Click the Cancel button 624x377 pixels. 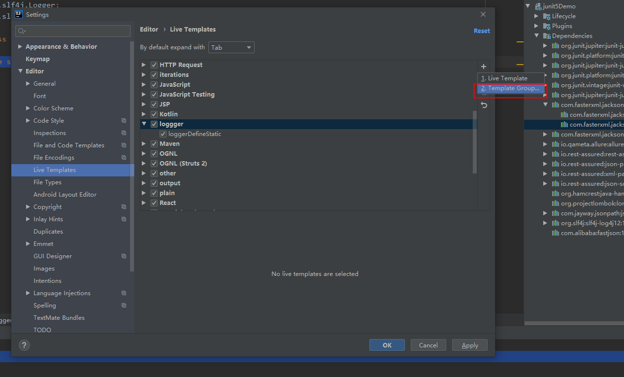tap(428, 345)
